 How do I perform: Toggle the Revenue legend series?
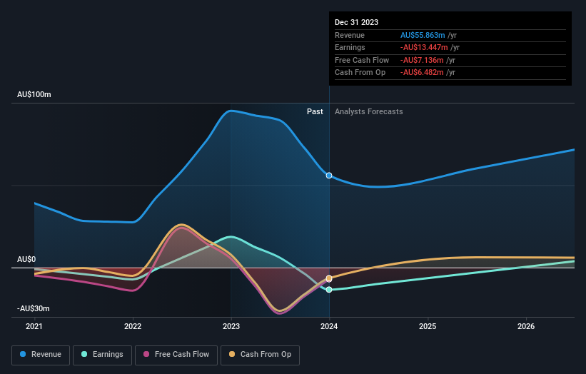pyautogui.click(x=41, y=355)
